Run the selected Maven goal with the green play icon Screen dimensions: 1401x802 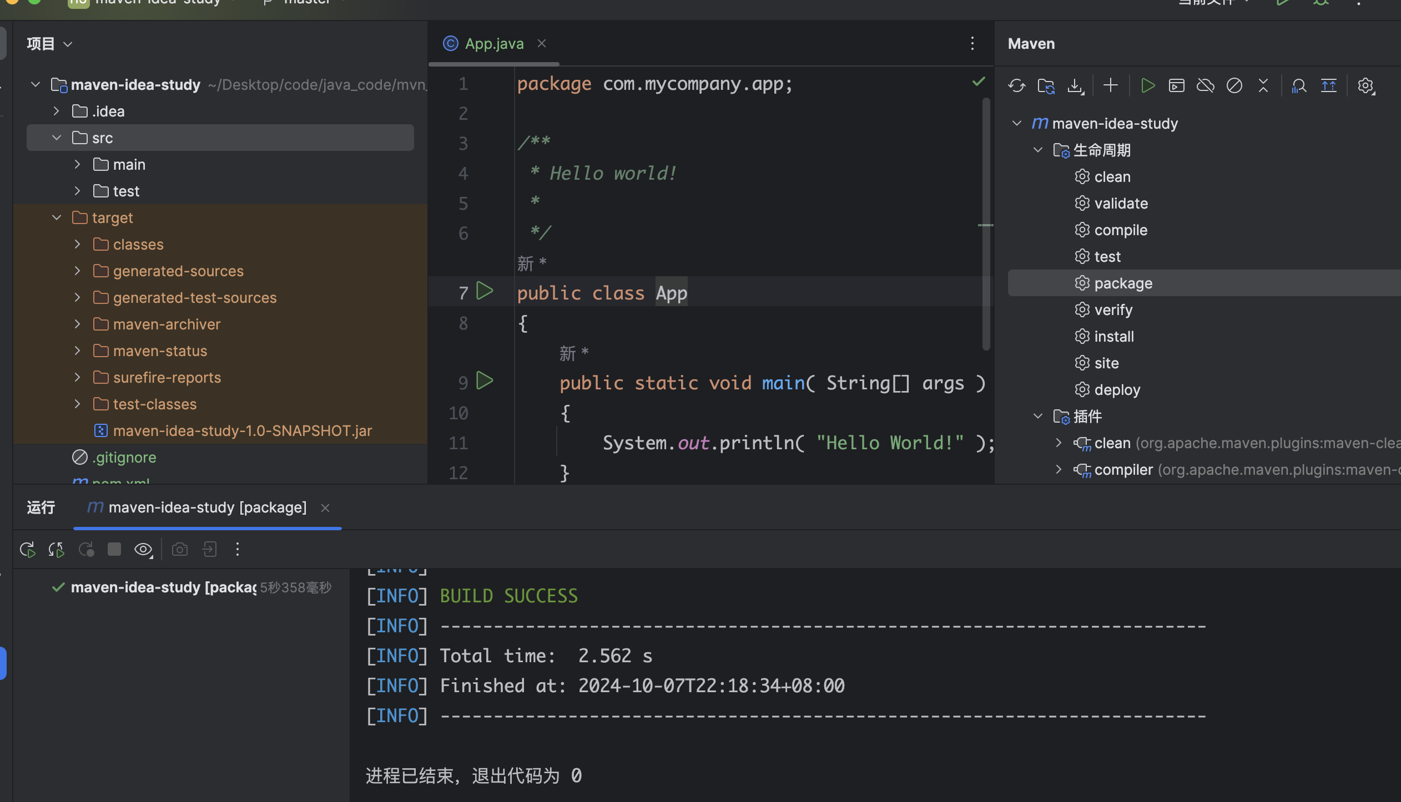click(x=1147, y=85)
